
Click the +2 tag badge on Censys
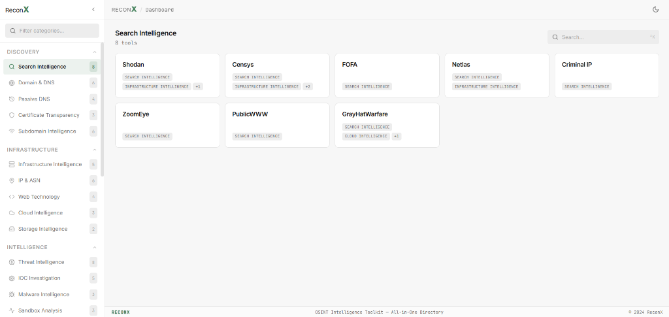click(308, 87)
